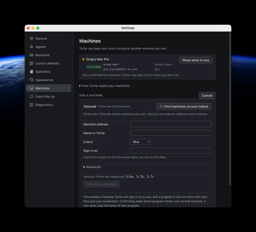Focus the Machine address input field
The height and width of the screenshot is (232, 256).
171,124
